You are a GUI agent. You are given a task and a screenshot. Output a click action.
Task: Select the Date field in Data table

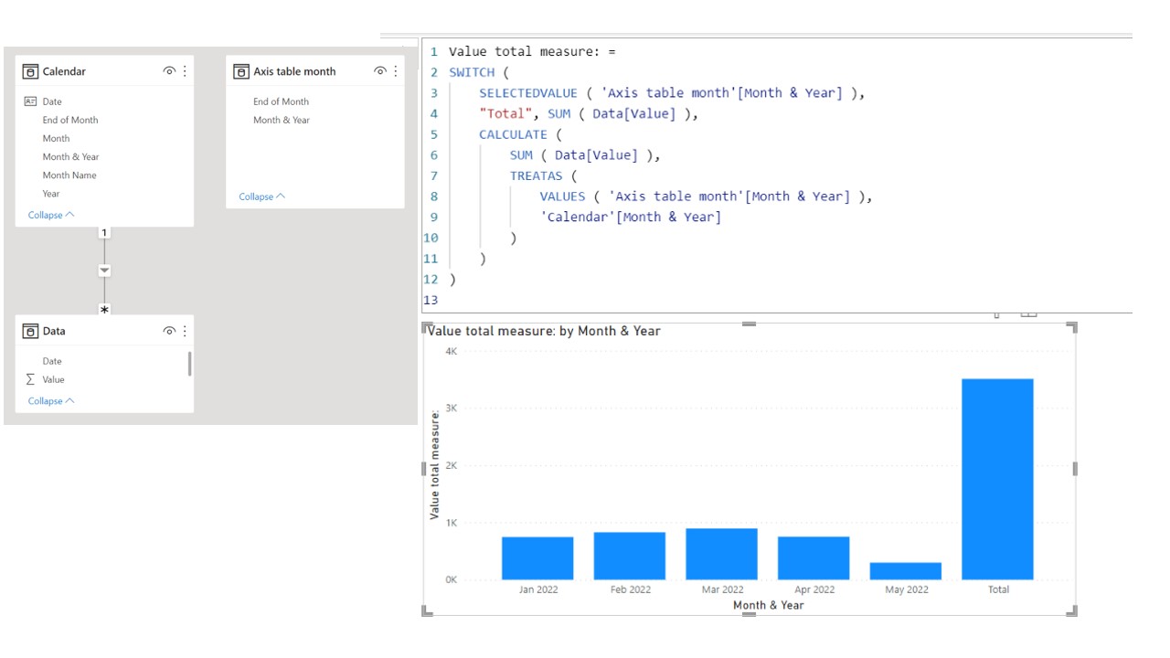click(x=52, y=361)
